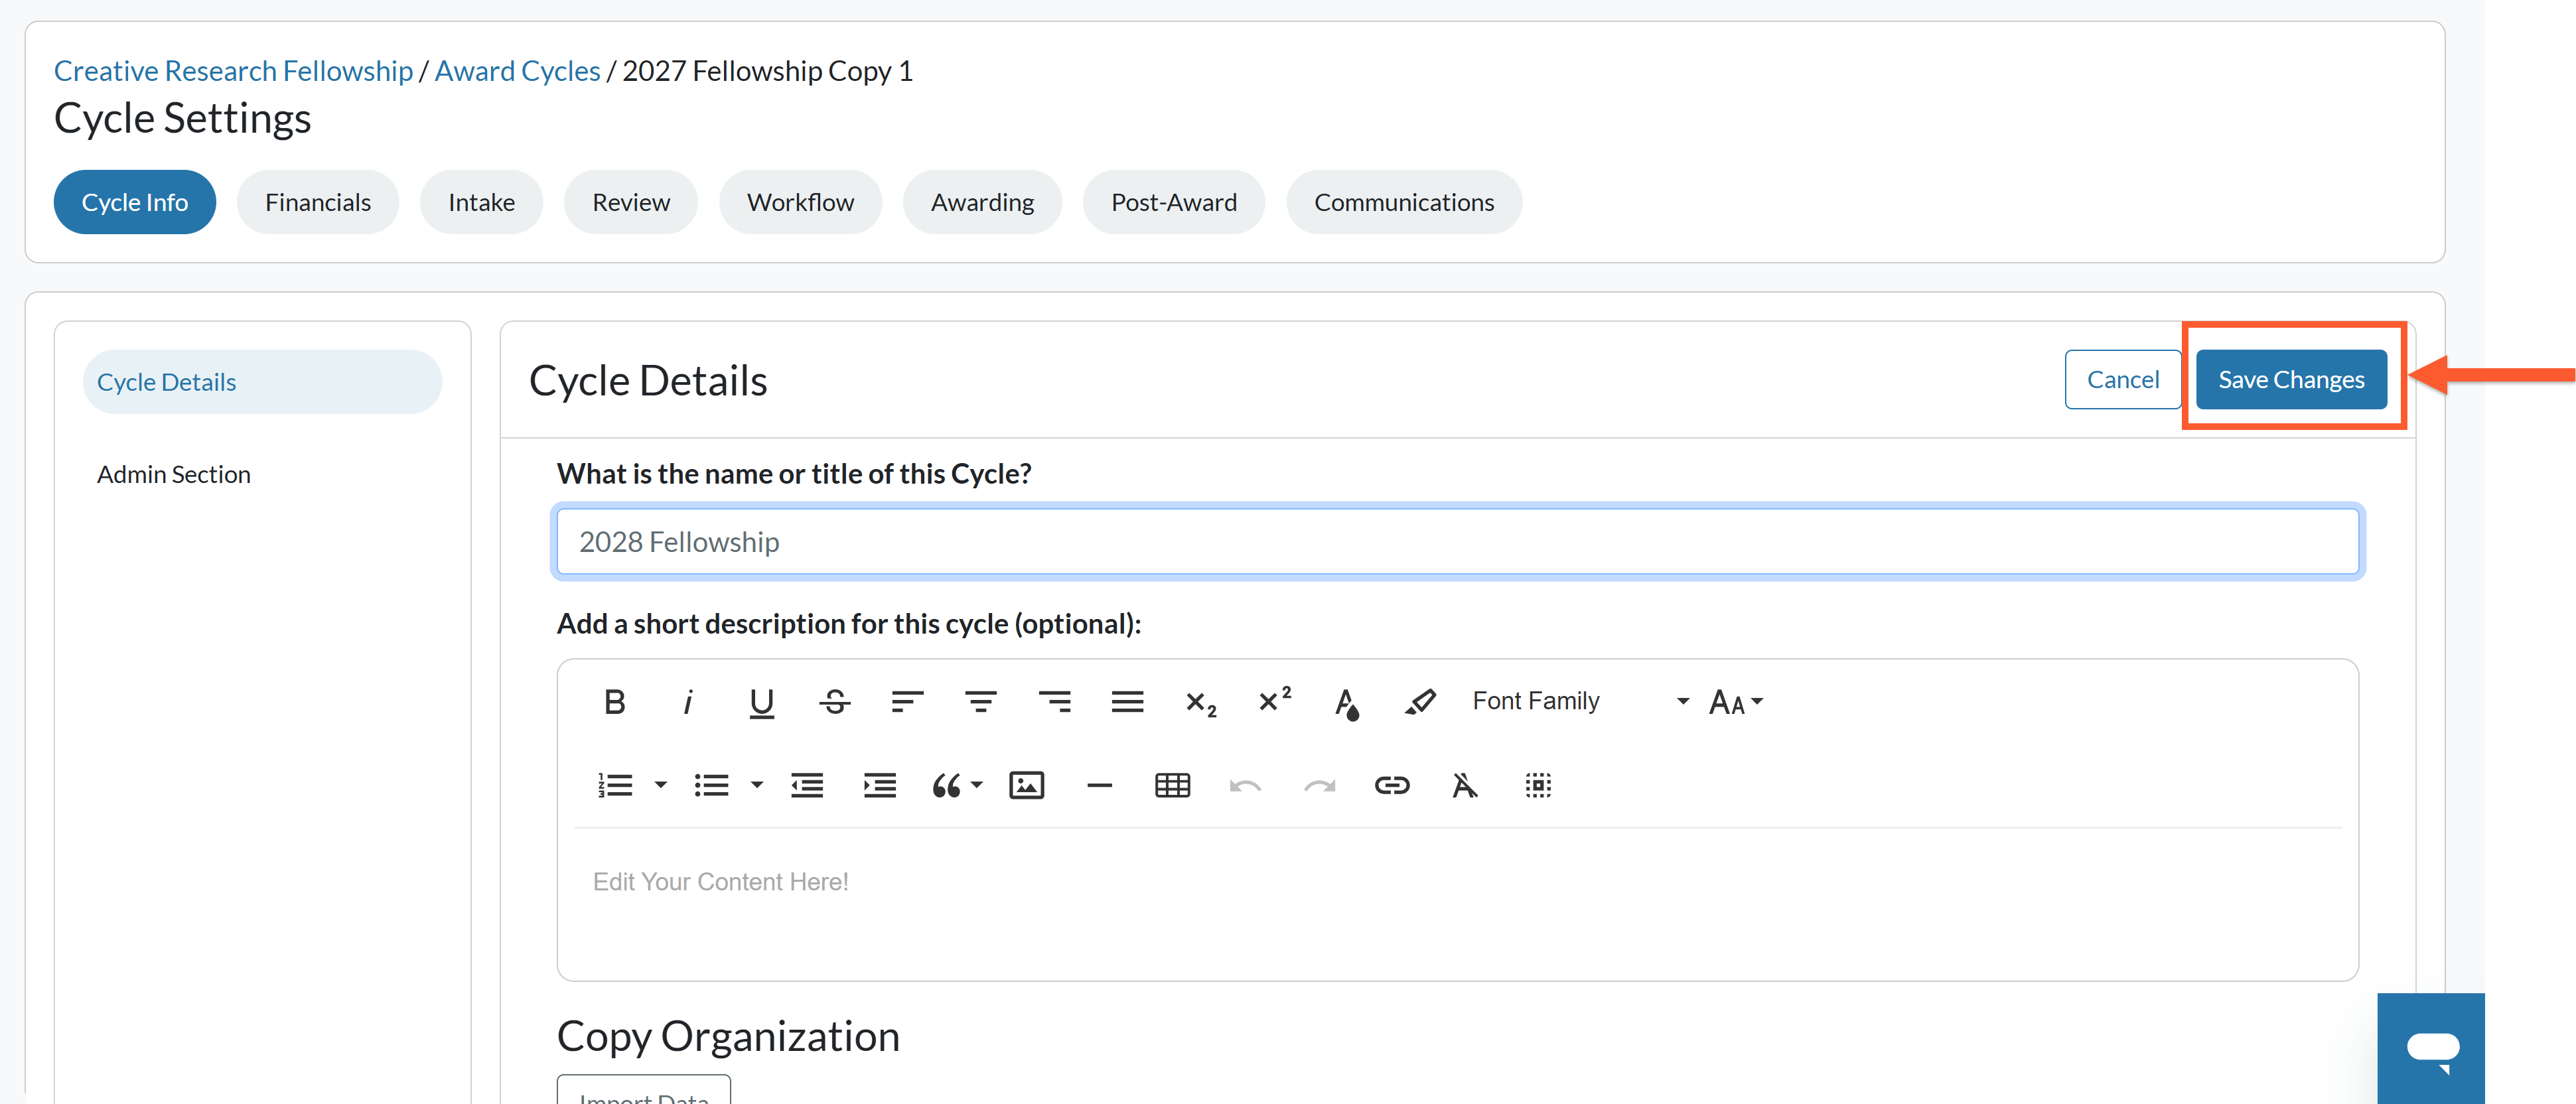Select all content in the editor
Screen dimensions: 2576x1104
(x=1538, y=786)
